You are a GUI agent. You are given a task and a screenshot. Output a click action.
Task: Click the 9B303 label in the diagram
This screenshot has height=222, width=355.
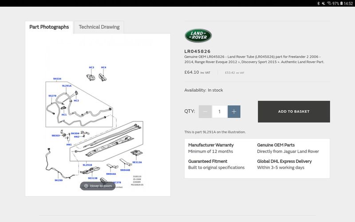click(x=56, y=136)
